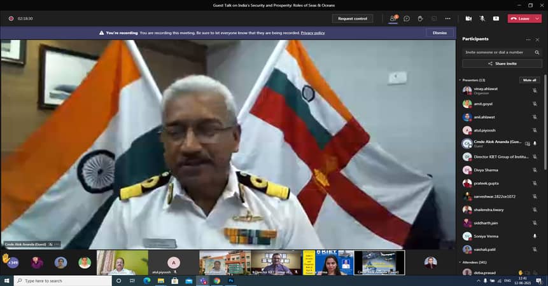Unmute the microphone
The width and height of the screenshot is (548, 286).
click(x=482, y=18)
